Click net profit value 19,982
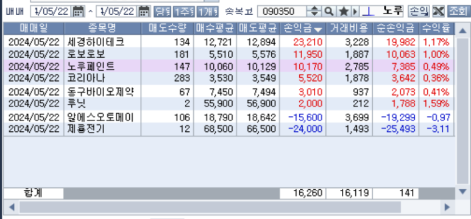Image resolution: width=471 pixels, height=219 pixels. (401, 42)
